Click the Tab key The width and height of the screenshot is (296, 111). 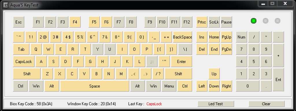(21, 49)
